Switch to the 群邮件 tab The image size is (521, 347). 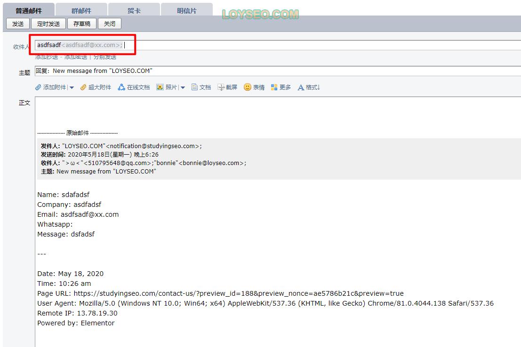[81, 10]
